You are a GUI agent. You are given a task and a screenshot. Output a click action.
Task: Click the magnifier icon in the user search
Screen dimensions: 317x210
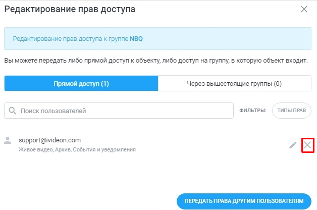(12, 111)
